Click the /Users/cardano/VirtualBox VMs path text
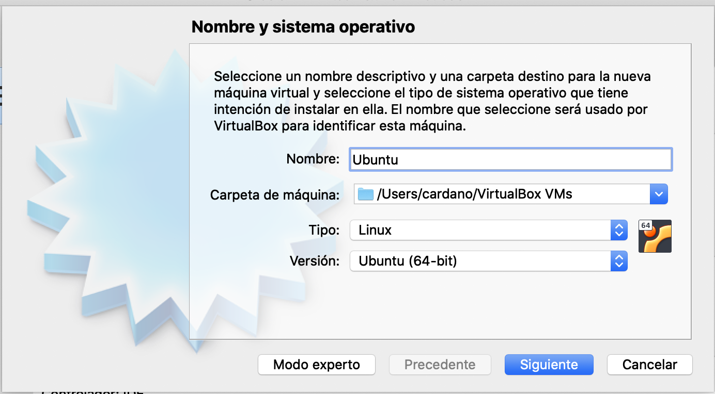715x394 pixels. click(475, 194)
